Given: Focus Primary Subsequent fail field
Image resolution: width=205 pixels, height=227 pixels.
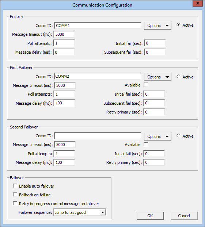Looking at the screenshot, I should 155,52.
